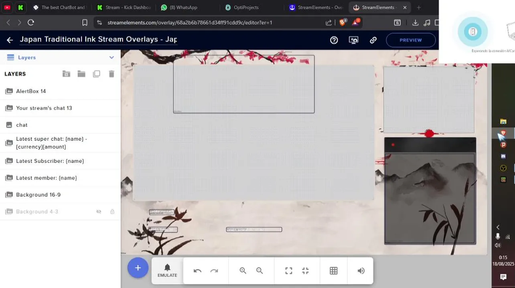Select the Latest super chat layer

(60, 143)
